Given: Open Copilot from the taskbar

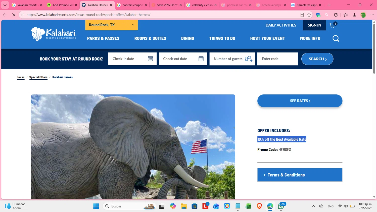Looking at the screenshot, I should click(173, 206).
